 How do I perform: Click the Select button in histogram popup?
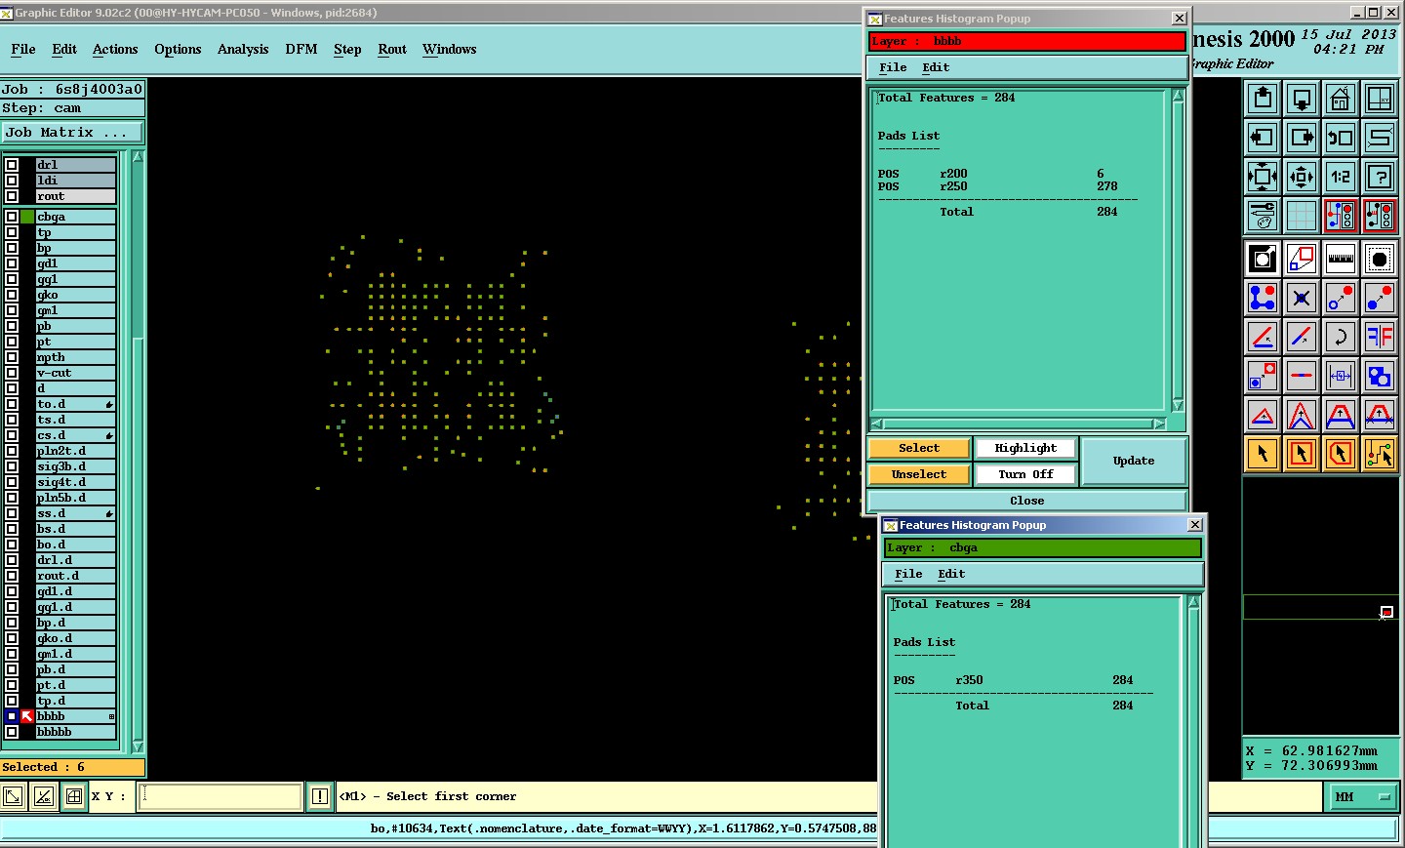(x=919, y=448)
